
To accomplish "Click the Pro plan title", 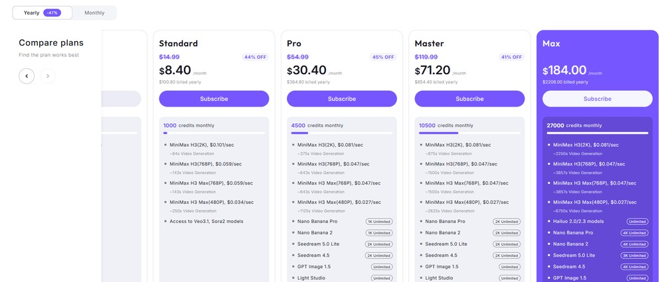I will (x=294, y=44).
